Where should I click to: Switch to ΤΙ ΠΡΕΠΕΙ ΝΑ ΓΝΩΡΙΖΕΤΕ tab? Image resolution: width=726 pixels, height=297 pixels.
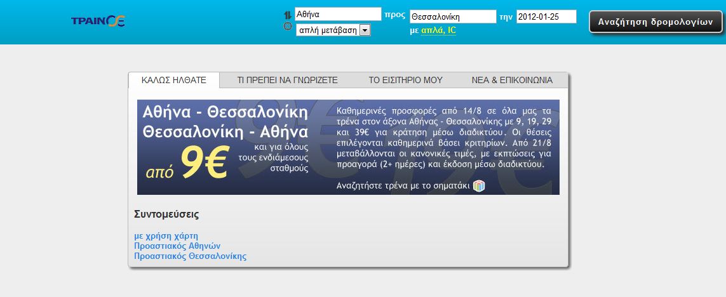click(x=288, y=80)
